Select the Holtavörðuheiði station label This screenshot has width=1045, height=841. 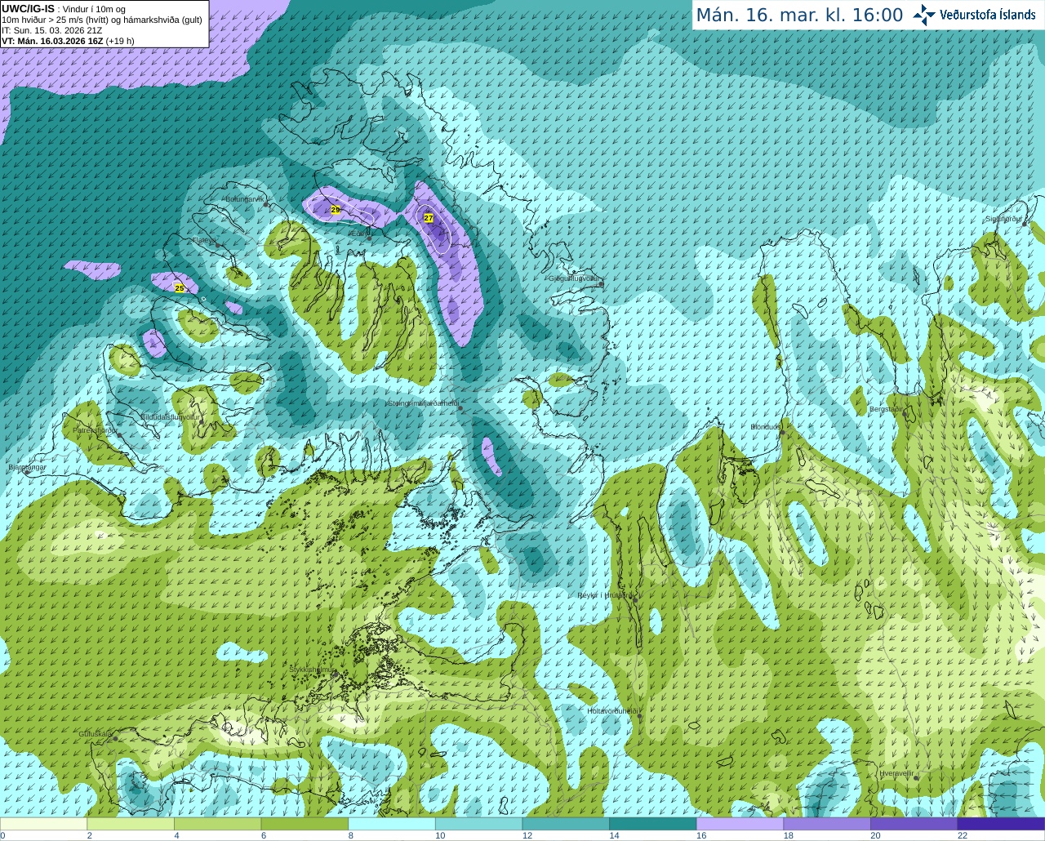coord(612,711)
